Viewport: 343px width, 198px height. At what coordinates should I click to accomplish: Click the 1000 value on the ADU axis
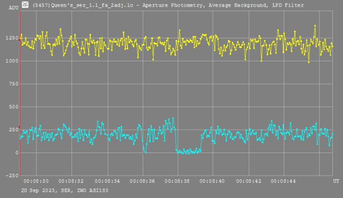pyautogui.click(x=12, y=61)
